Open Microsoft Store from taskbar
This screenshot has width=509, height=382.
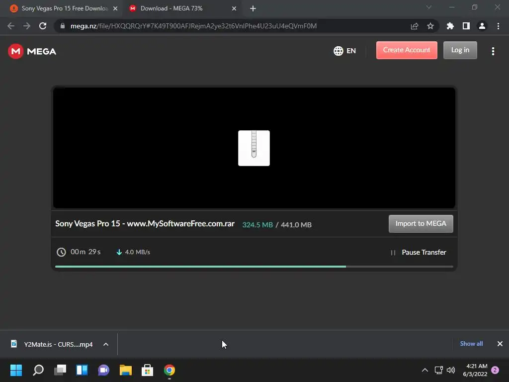(147, 370)
